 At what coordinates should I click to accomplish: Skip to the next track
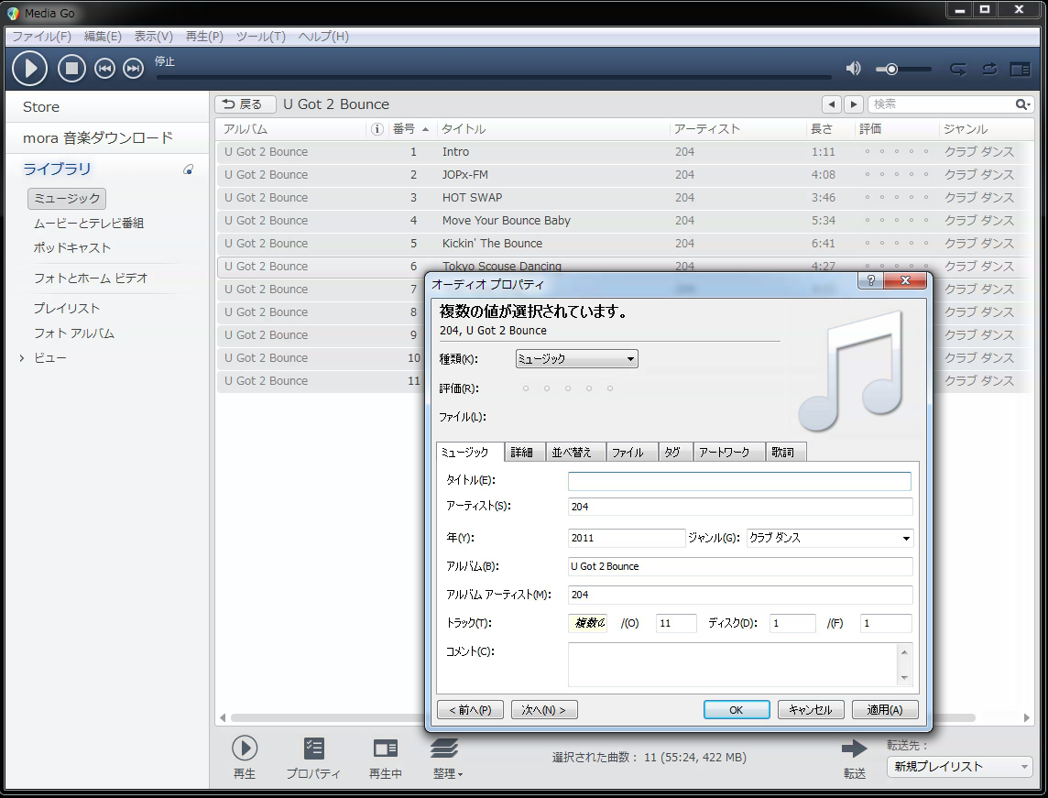pos(134,68)
